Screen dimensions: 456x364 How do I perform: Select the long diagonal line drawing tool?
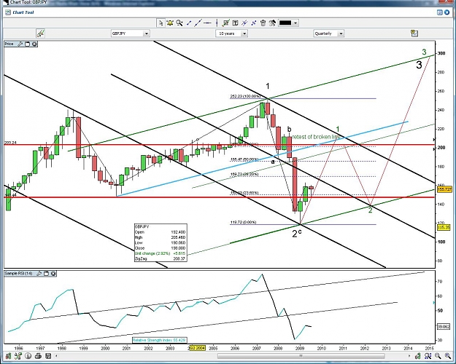click(x=198, y=23)
